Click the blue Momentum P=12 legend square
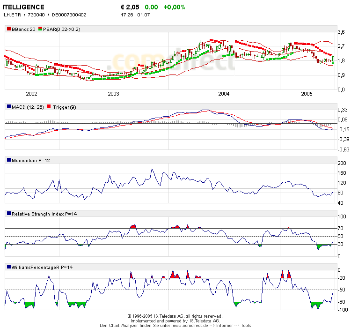This screenshot has height=328, width=351. click(9, 160)
